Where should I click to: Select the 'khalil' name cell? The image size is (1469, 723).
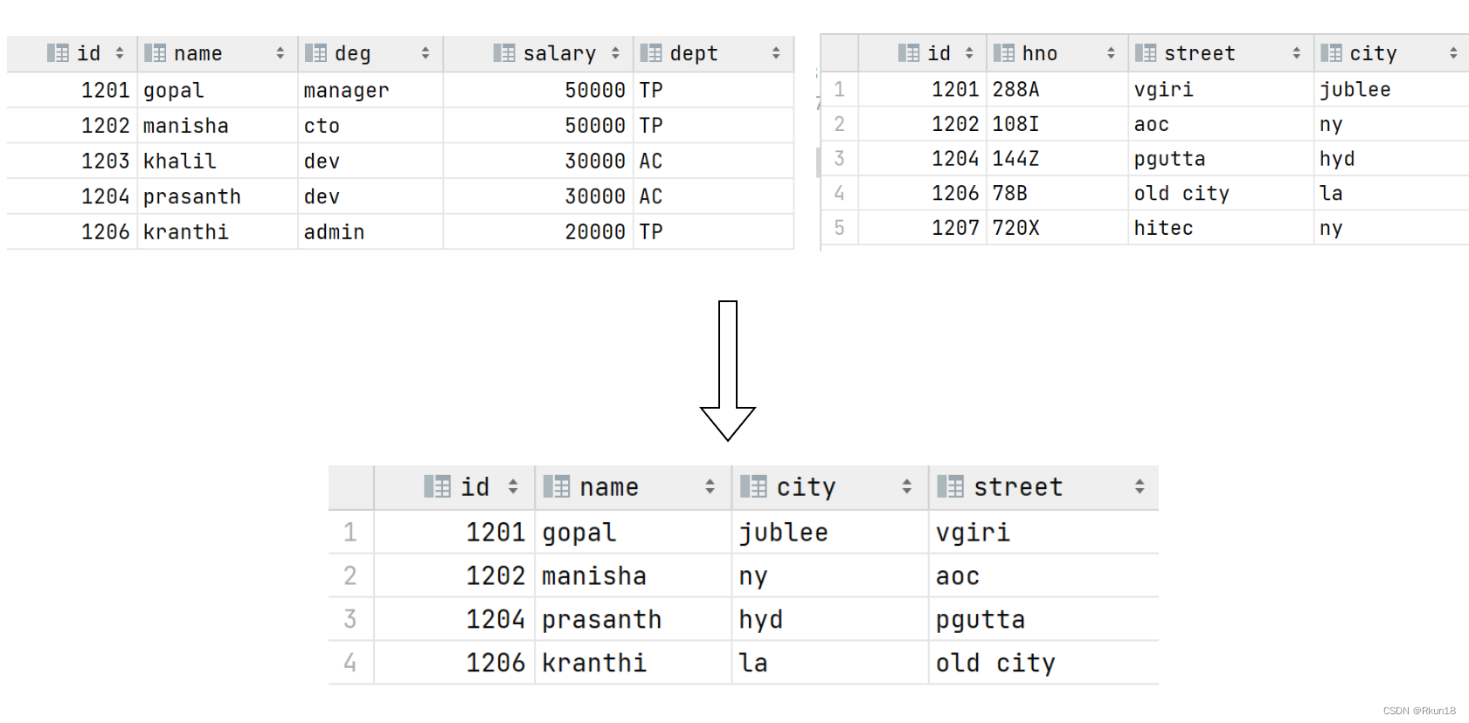pos(218,161)
